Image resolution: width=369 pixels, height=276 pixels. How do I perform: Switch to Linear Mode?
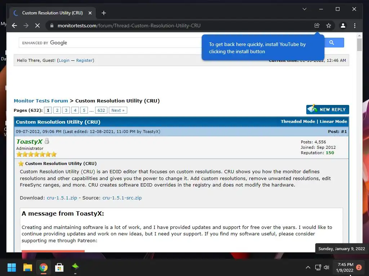(x=333, y=121)
